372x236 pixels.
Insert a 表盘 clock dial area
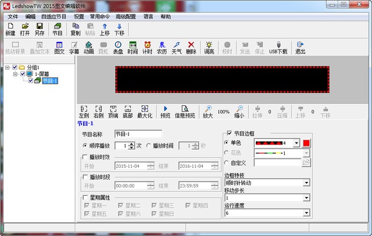click(x=118, y=48)
